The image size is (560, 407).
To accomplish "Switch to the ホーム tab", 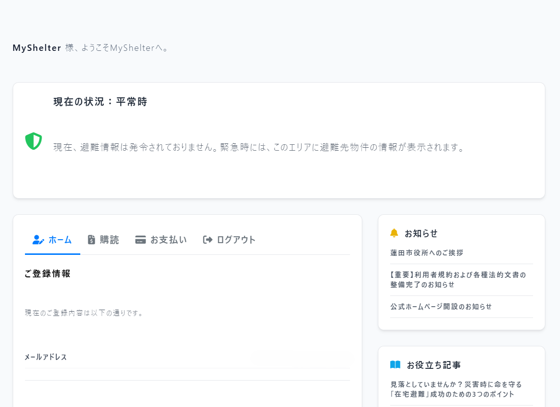I will pyautogui.click(x=52, y=240).
